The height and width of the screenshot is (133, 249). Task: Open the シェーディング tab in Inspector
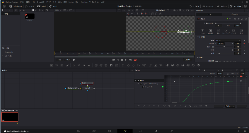[226, 32]
